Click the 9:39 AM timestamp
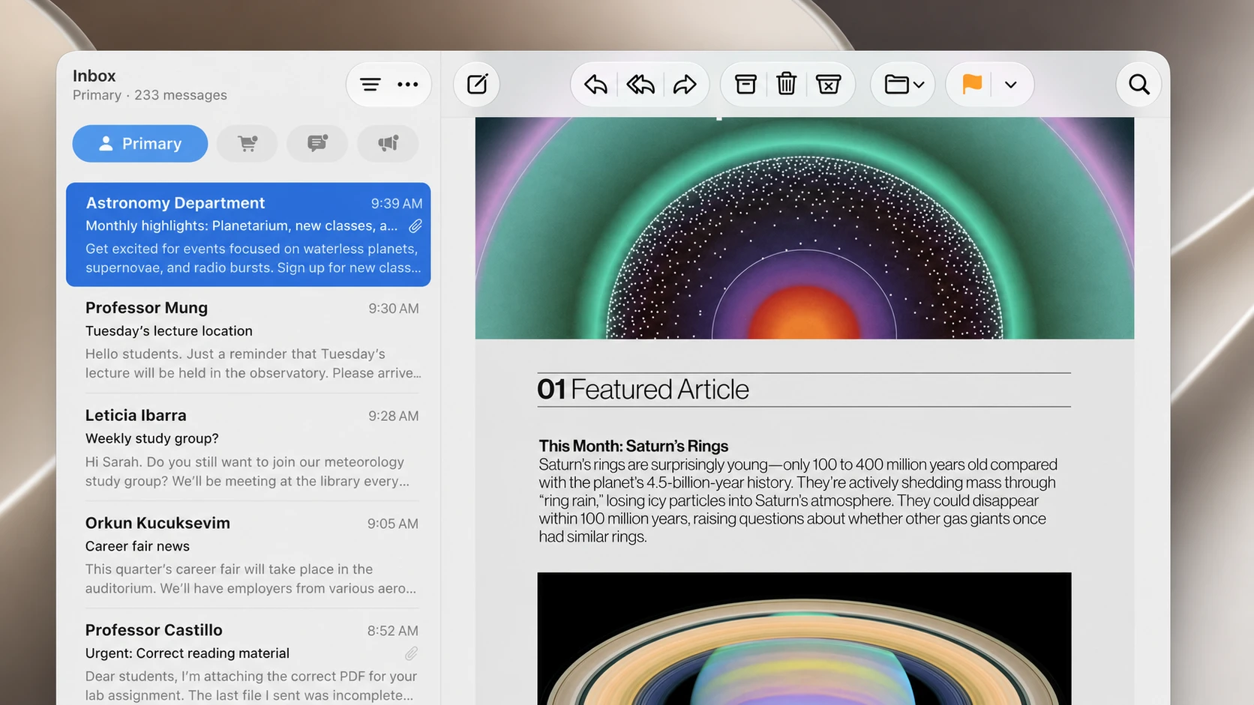 396,204
